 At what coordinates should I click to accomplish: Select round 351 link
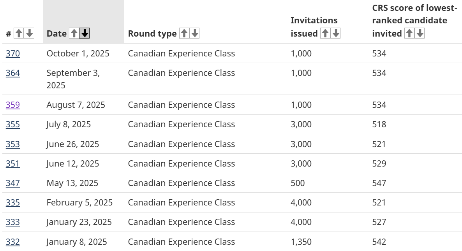(x=13, y=164)
